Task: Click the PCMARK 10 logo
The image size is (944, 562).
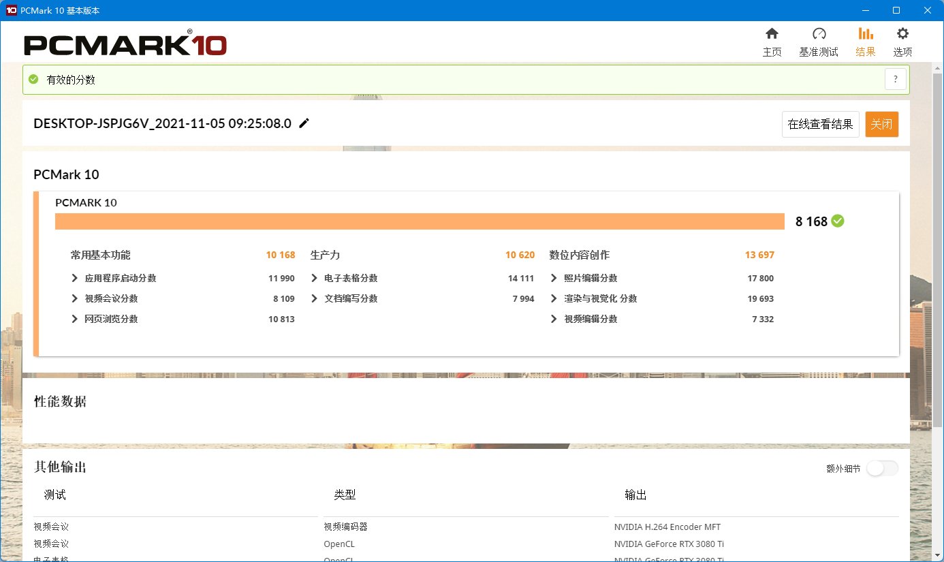Action: (125, 44)
